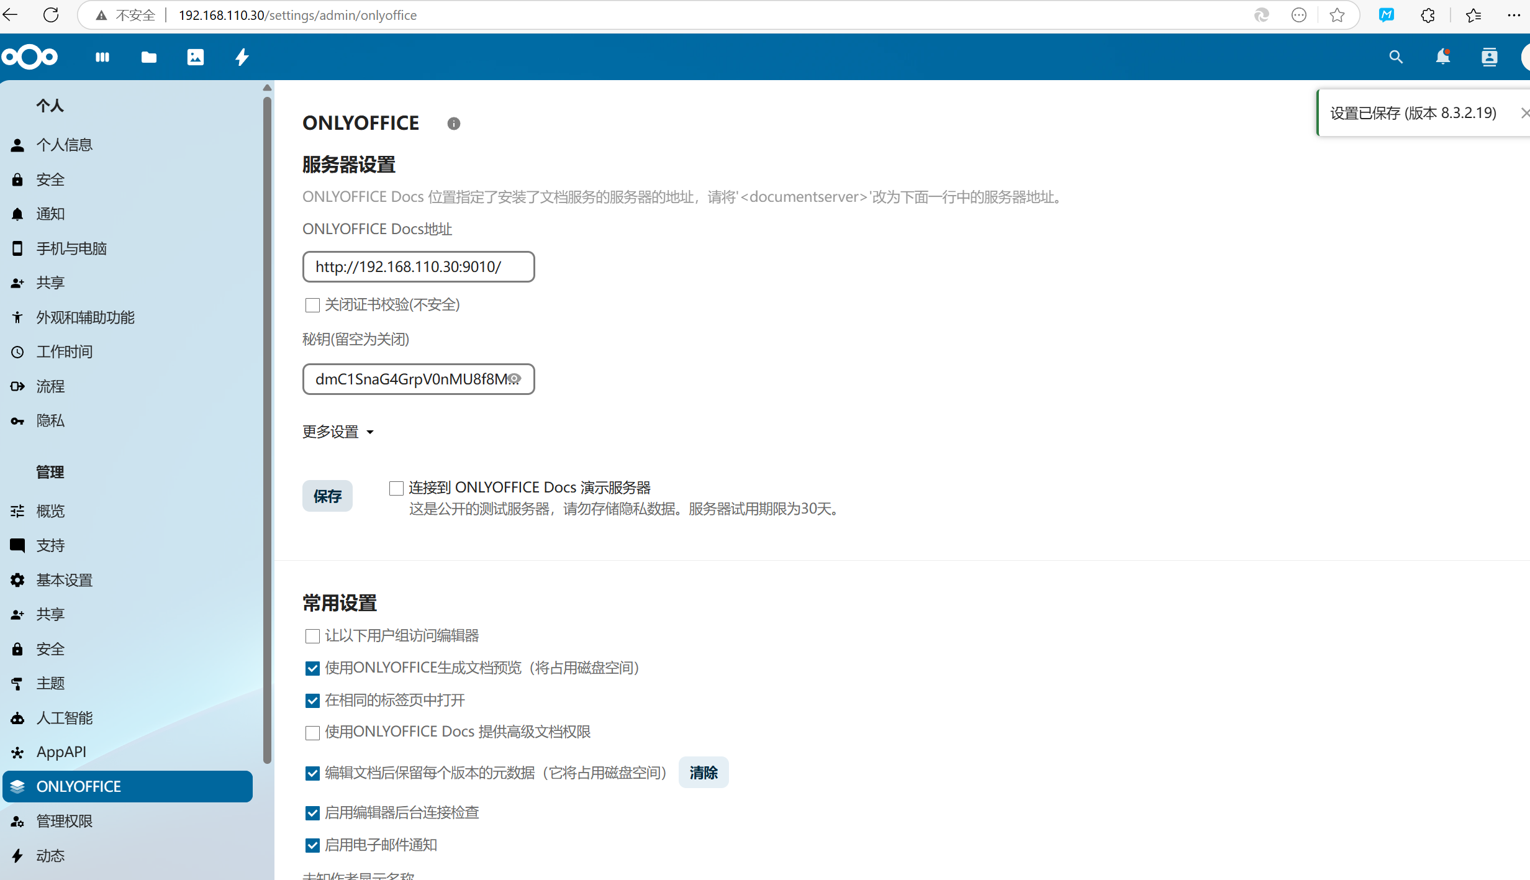The image size is (1530, 880).
Task: Uncheck generate document preview with ONLYOFFICE
Action: tap(312, 668)
